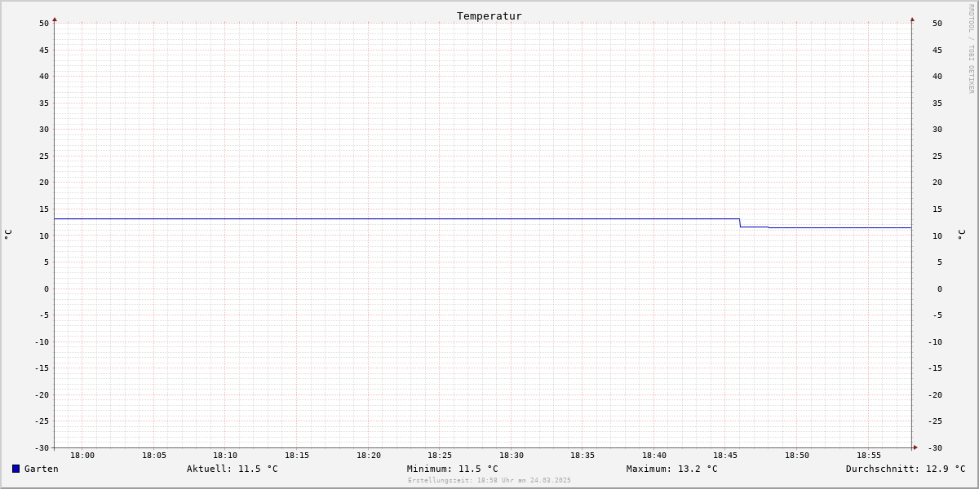Screen dimensions: 979x489
Task: Click the 18:05 time axis label
Action: 154,455
